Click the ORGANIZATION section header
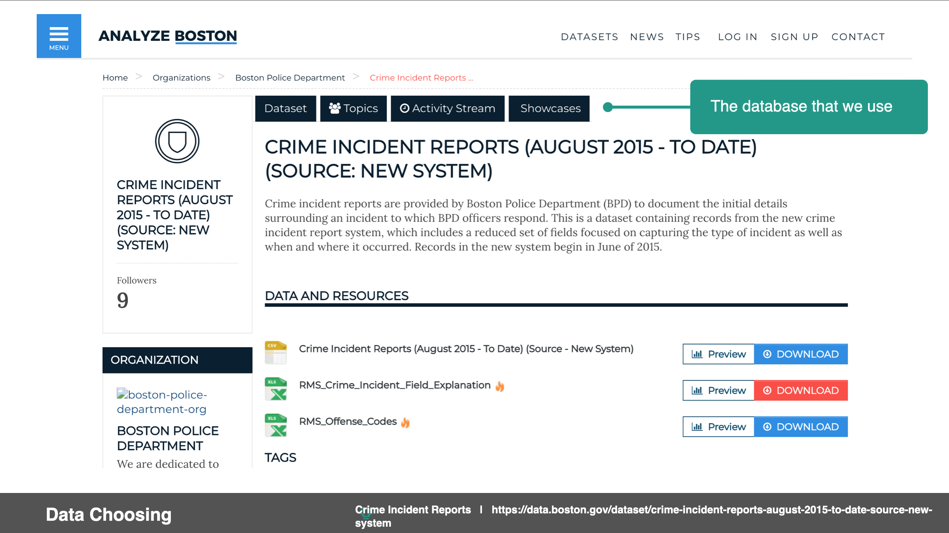949x533 pixels. tap(177, 360)
